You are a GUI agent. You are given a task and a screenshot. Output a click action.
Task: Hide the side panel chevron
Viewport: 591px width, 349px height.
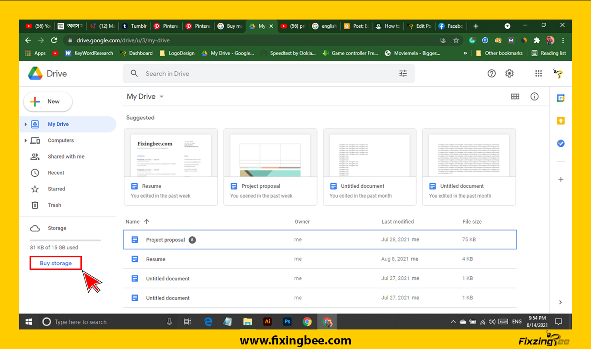pos(560,302)
